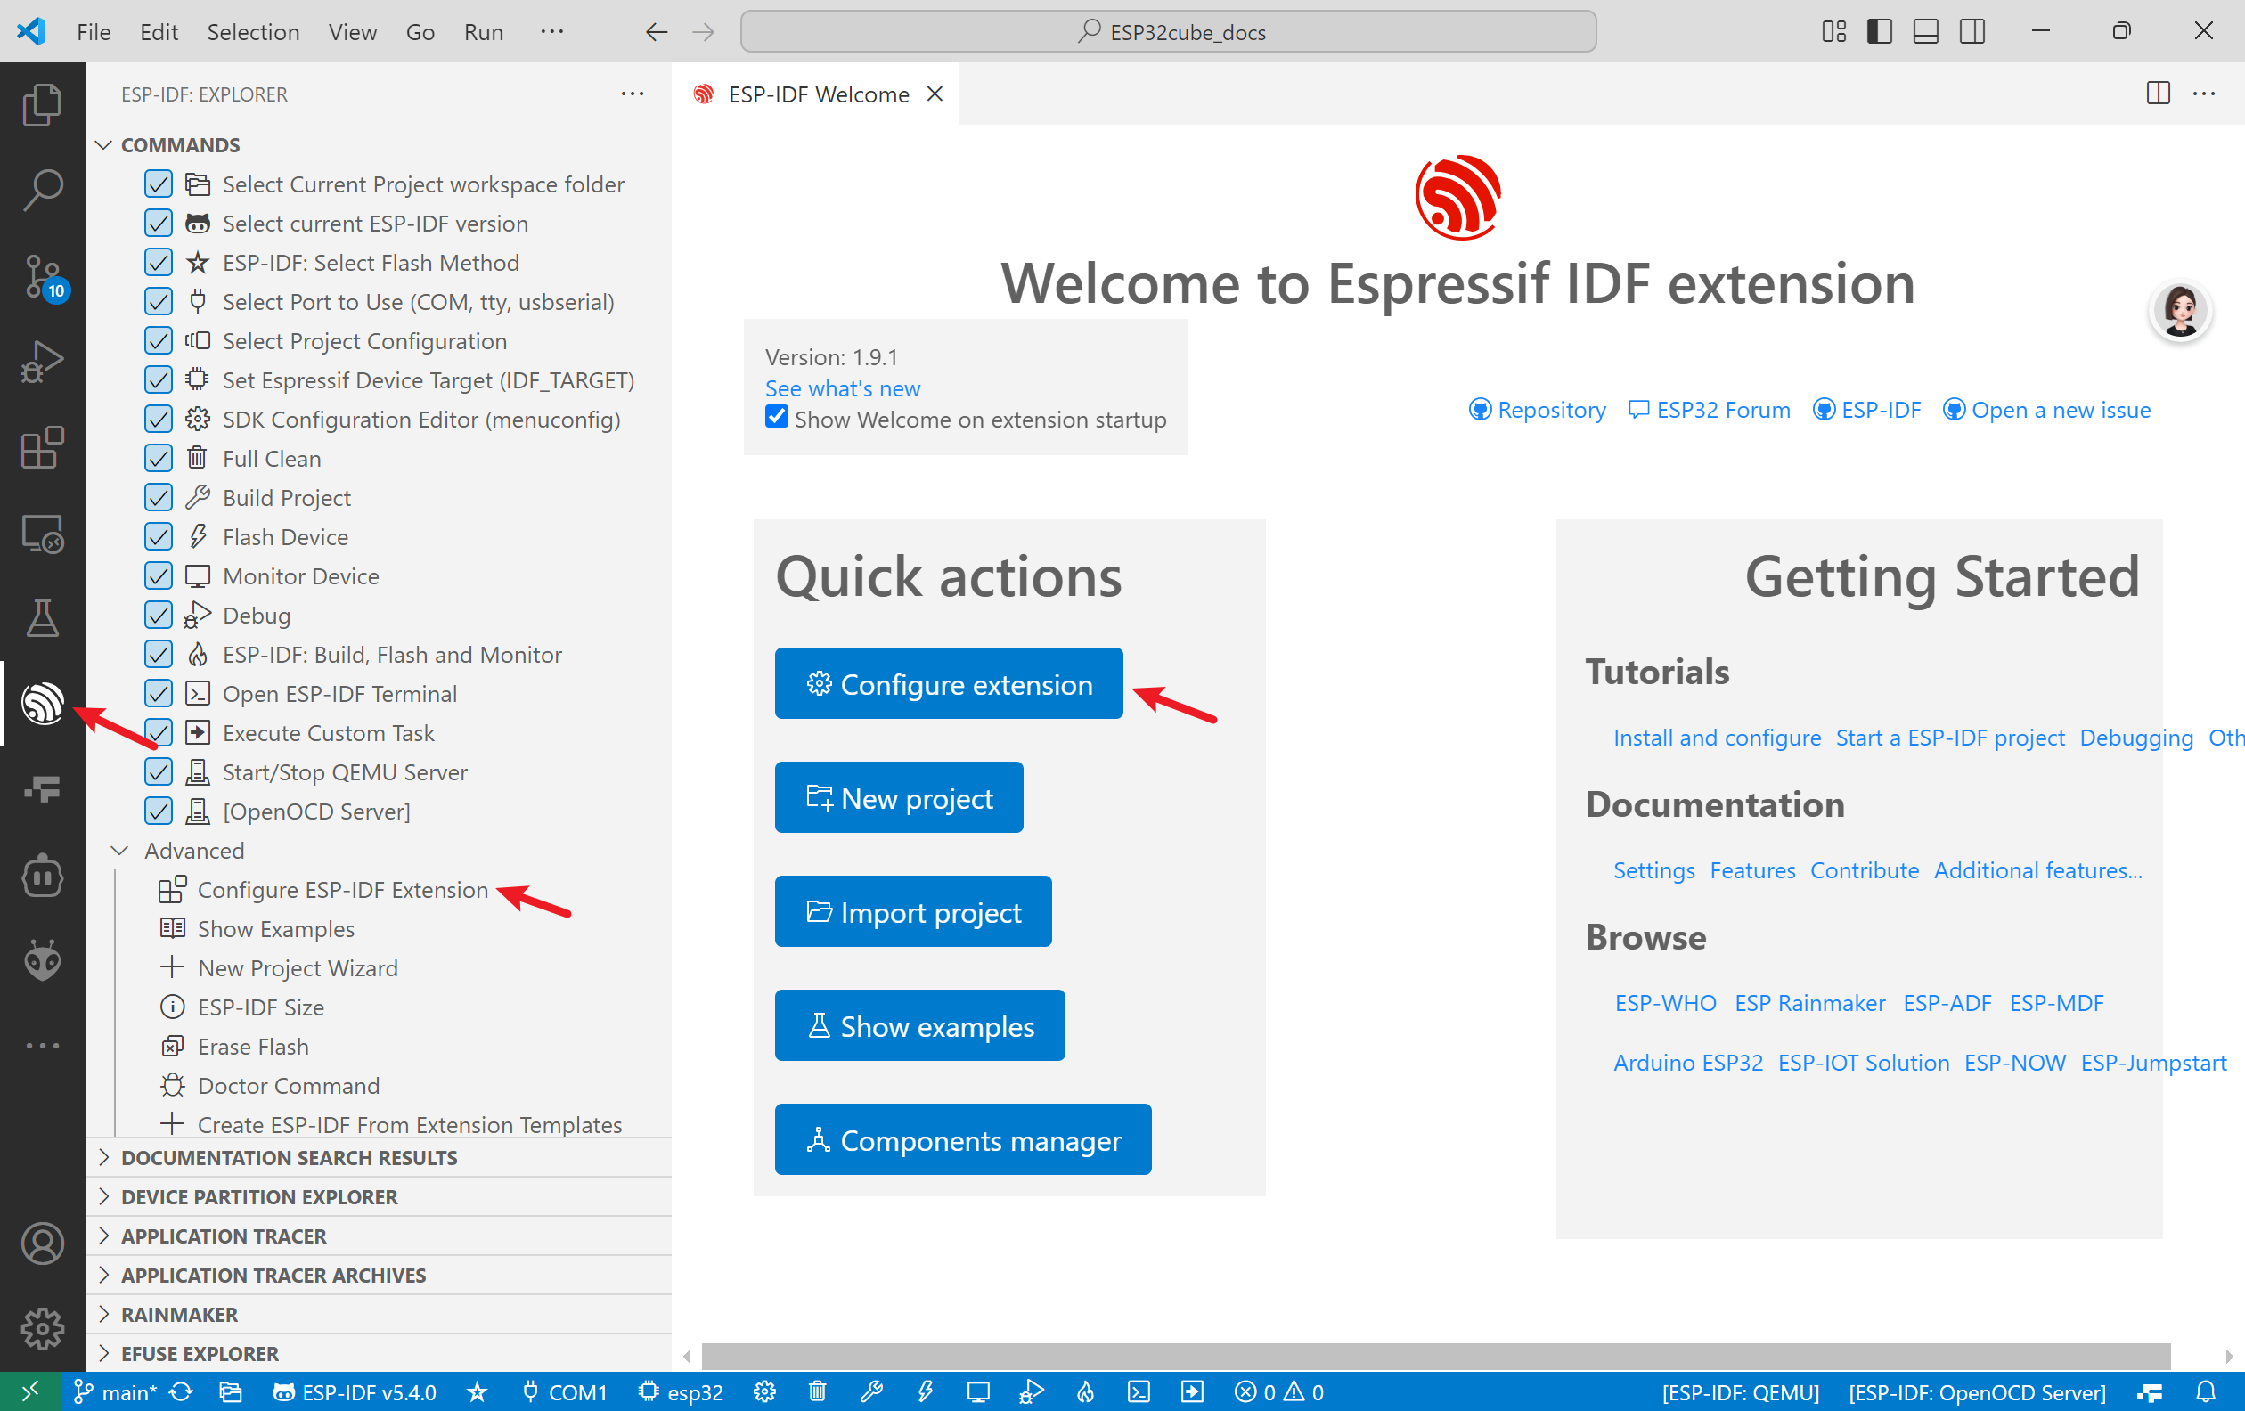
Task: Uncheck Show Welcome on extension startup
Action: point(777,417)
